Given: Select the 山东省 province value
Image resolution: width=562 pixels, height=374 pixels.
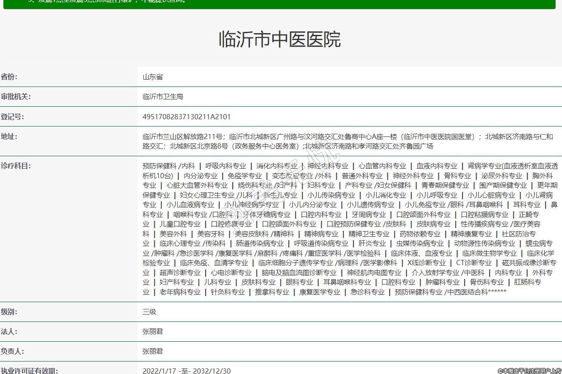Looking at the screenshot, I should (x=153, y=77).
